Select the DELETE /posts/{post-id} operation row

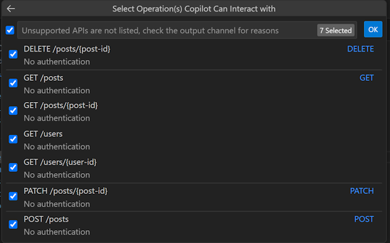[x=182, y=55]
